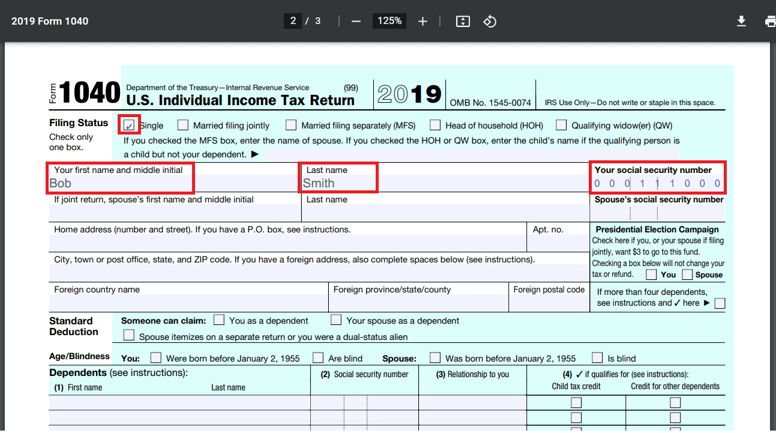Check 'Were born before January 2, 1955'
This screenshot has height=433, width=776.
point(156,358)
